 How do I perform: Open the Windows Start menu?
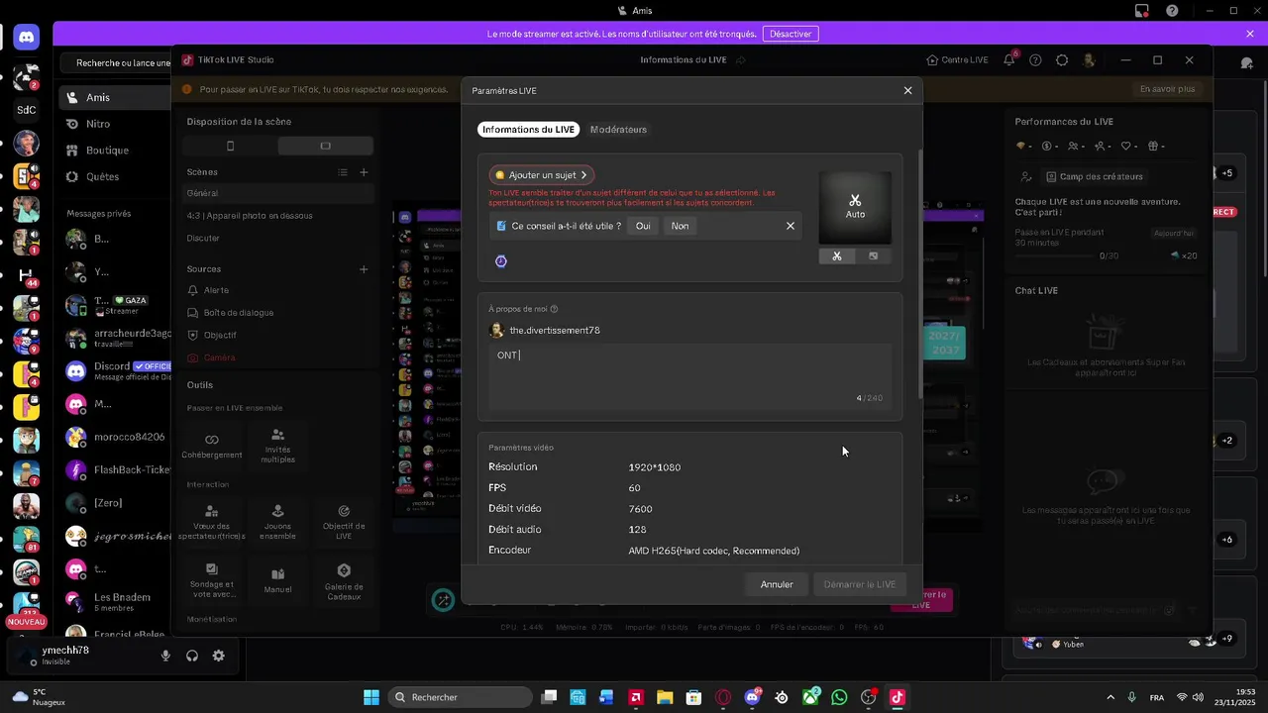tap(371, 697)
